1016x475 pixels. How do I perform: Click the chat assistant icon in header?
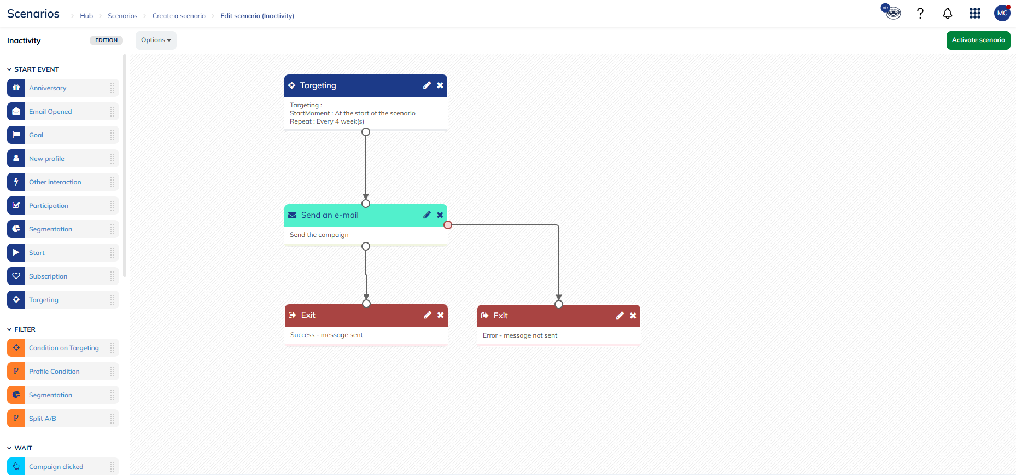click(x=892, y=12)
